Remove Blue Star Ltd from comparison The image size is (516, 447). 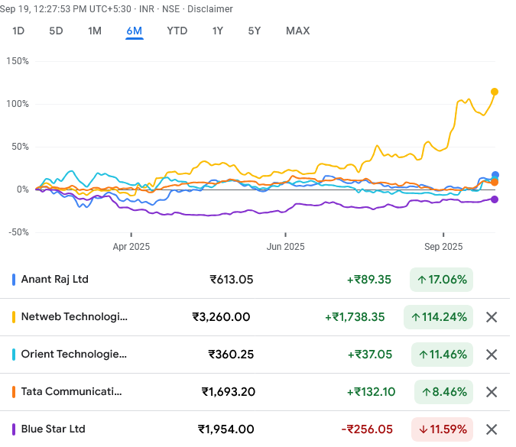[x=492, y=429]
